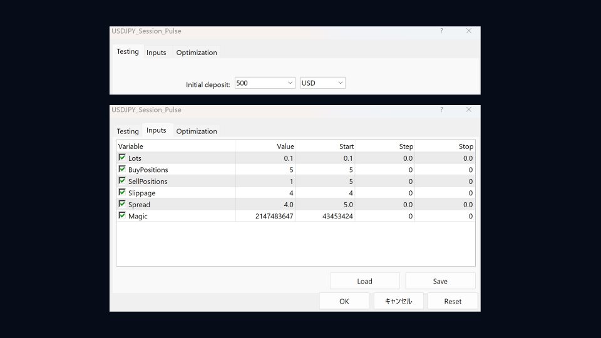The width and height of the screenshot is (601, 338).
Task: Click the Save button
Action: tap(440, 281)
